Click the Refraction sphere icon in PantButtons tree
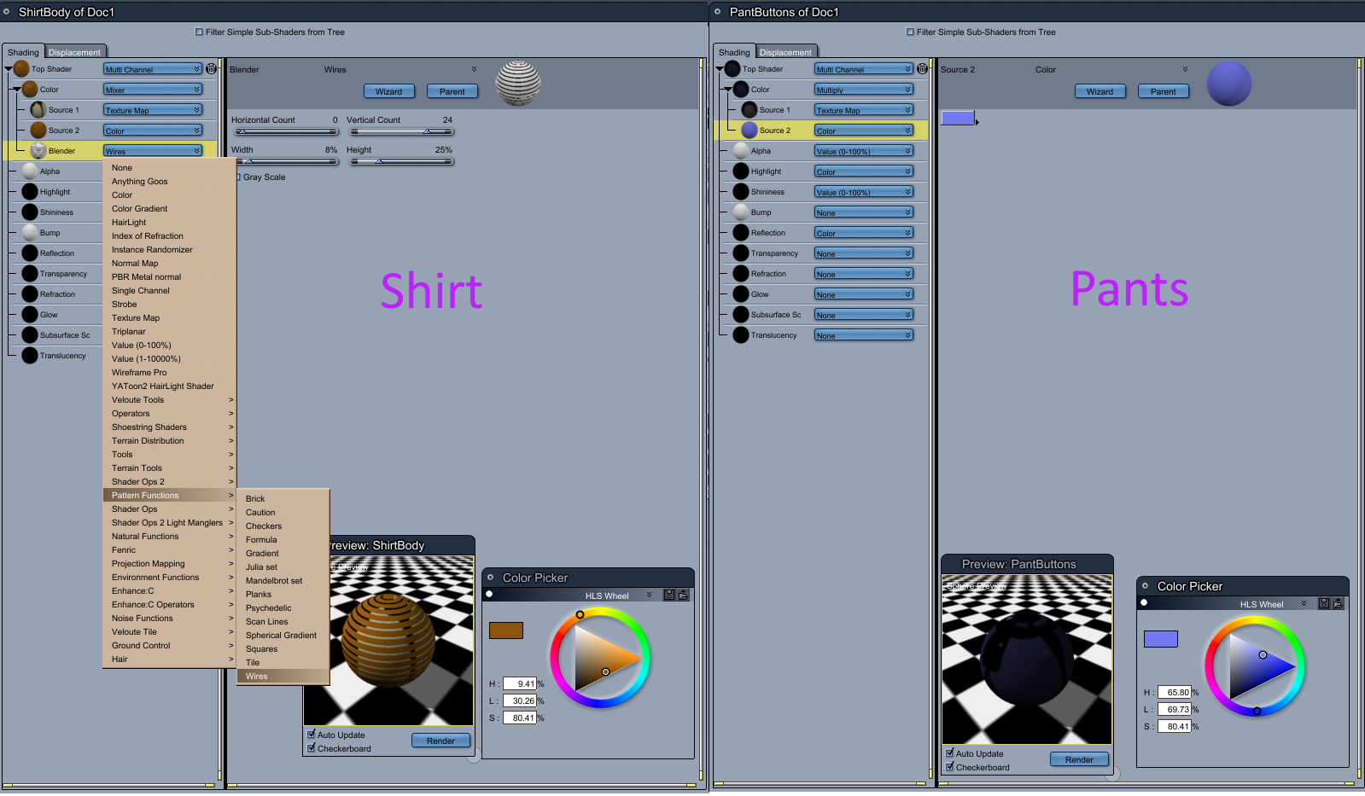Image resolution: width=1365 pixels, height=796 pixels. [x=741, y=273]
